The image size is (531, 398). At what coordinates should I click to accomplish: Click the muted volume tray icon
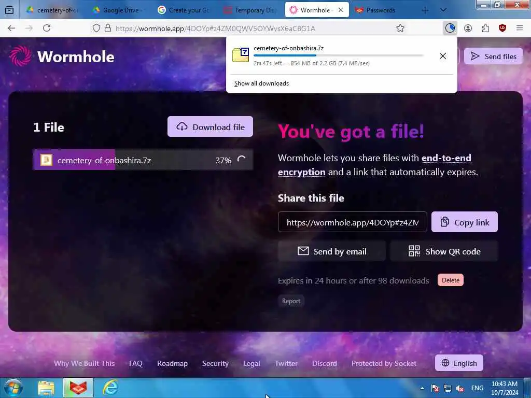[460, 388]
